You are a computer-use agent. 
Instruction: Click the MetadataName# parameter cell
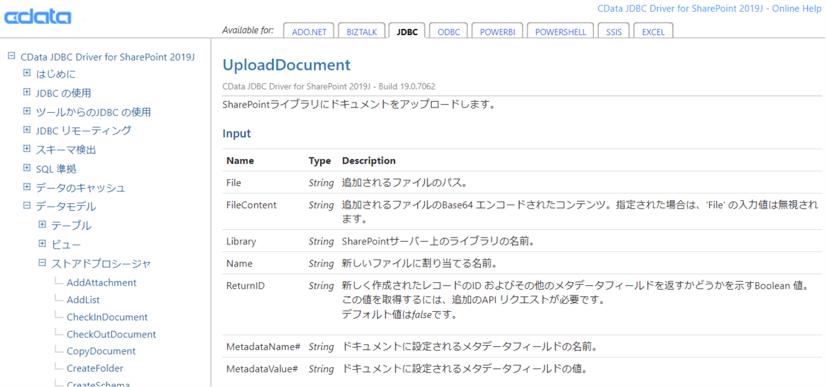click(x=262, y=346)
